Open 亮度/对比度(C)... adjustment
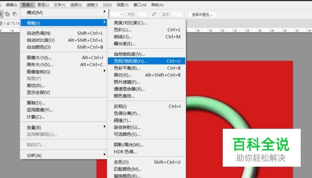This screenshot has height=178, width=312. point(147,23)
